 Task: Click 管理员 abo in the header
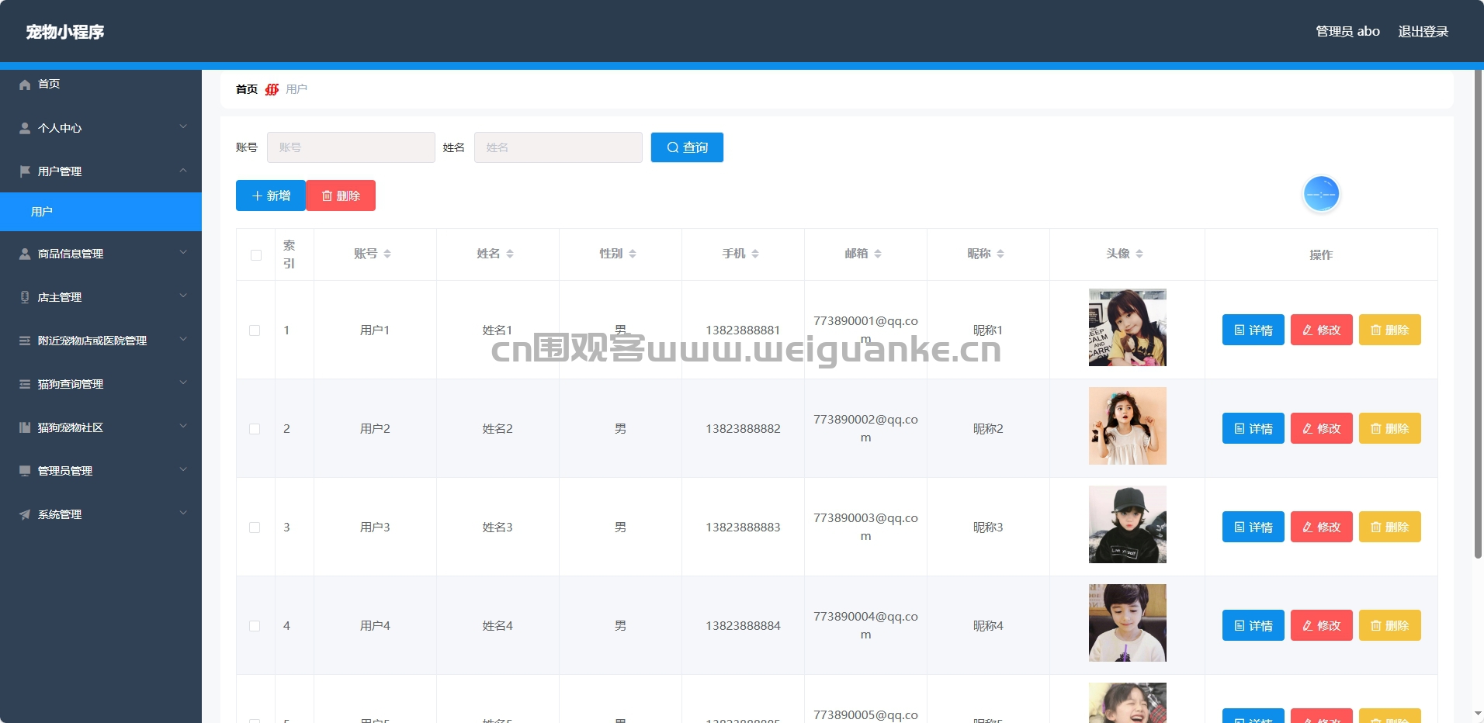[x=1347, y=32]
